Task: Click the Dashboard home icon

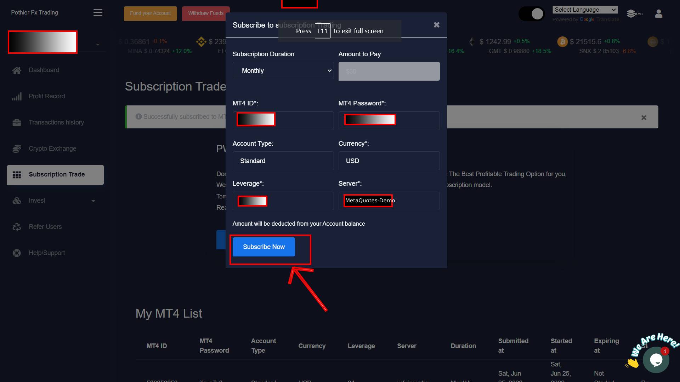Action: click(17, 70)
